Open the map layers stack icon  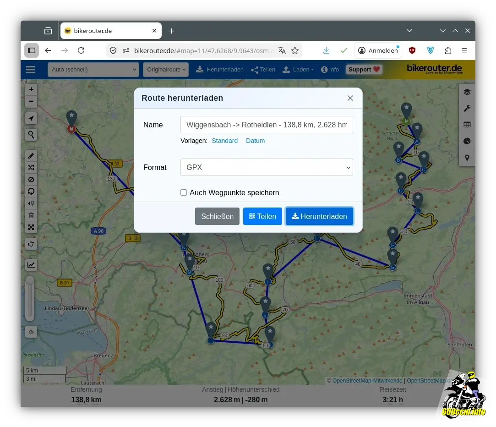click(467, 92)
